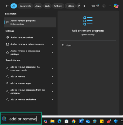Expand add or remove apps chevron
This screenshot has height=125, width=123.
tap(52, 83)
